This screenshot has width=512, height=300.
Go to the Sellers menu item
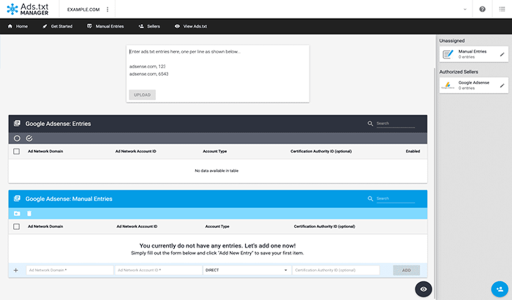pyautogui.click(x=149, y=26)
